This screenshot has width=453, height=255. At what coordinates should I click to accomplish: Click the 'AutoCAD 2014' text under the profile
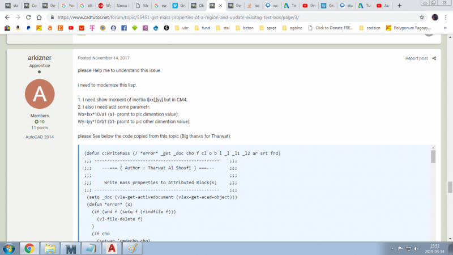pos(40,137)
